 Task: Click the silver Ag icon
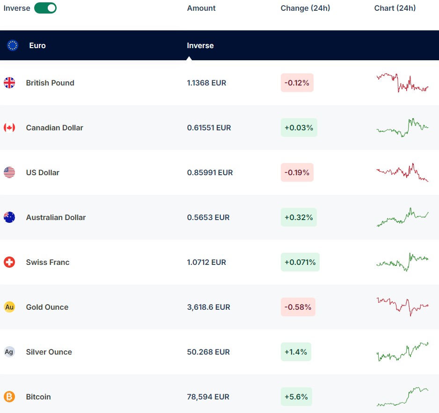(9, 352)
